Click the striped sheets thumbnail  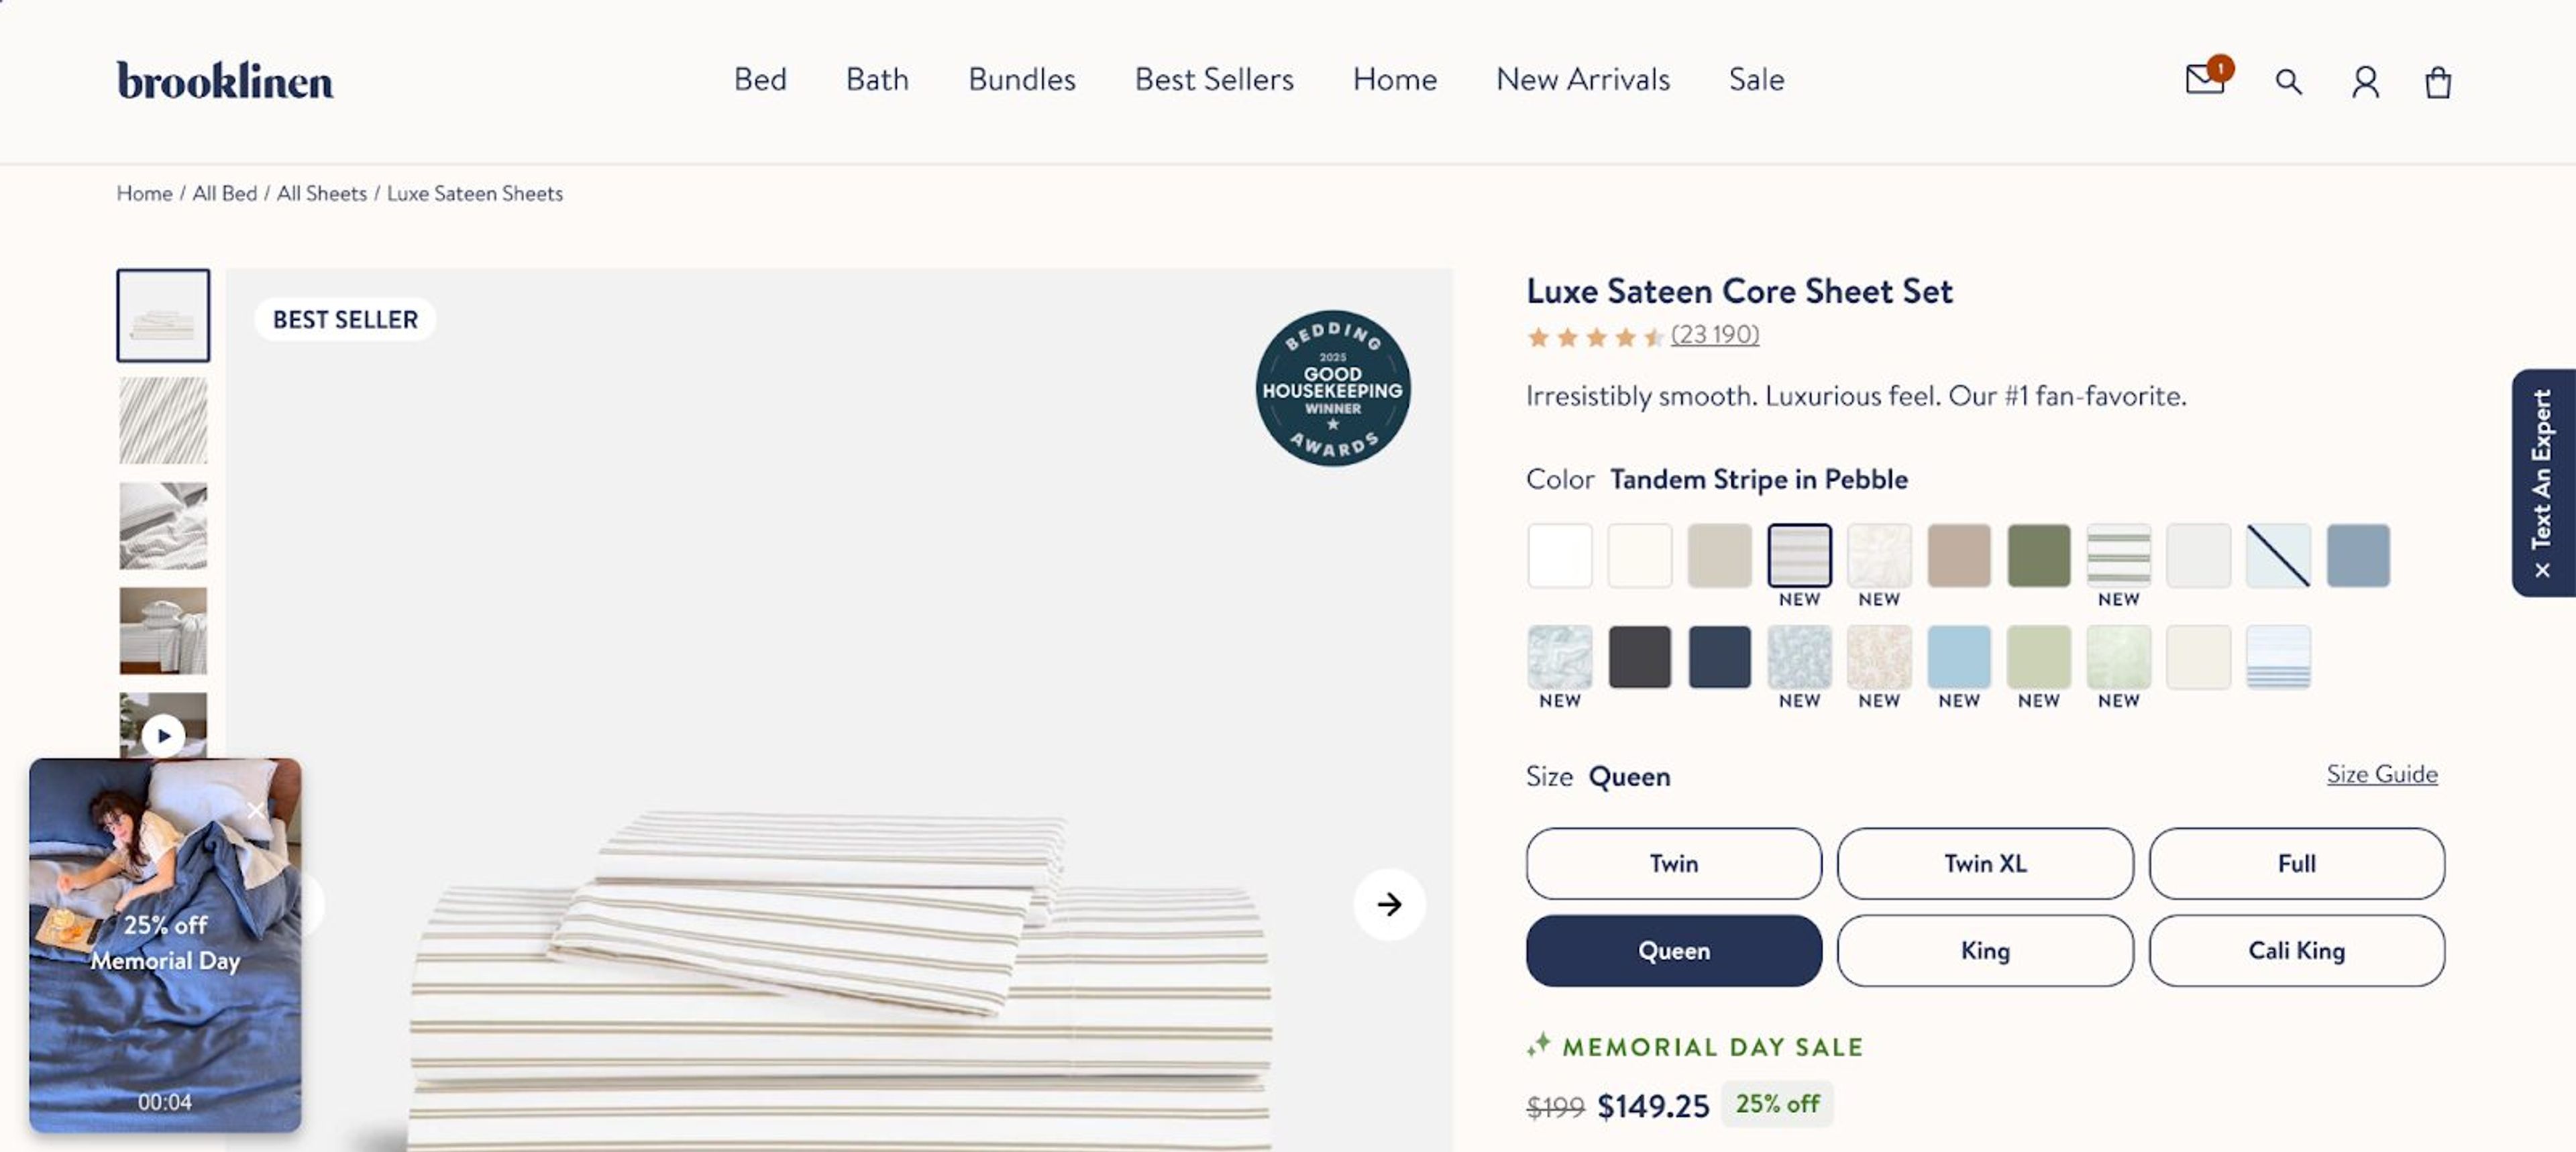tap(163, 420)
